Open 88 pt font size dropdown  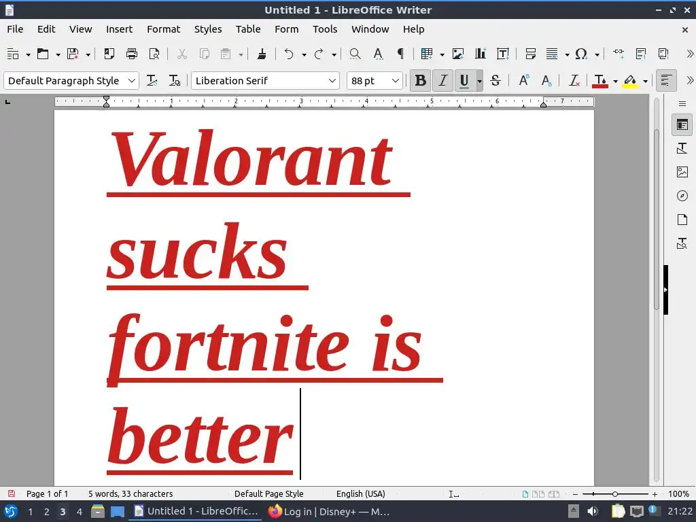pyautogui.click(x=395, y=81)
